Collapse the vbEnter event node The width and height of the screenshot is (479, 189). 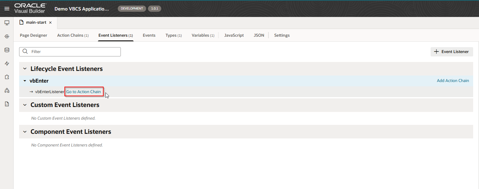tap(25, 81)
